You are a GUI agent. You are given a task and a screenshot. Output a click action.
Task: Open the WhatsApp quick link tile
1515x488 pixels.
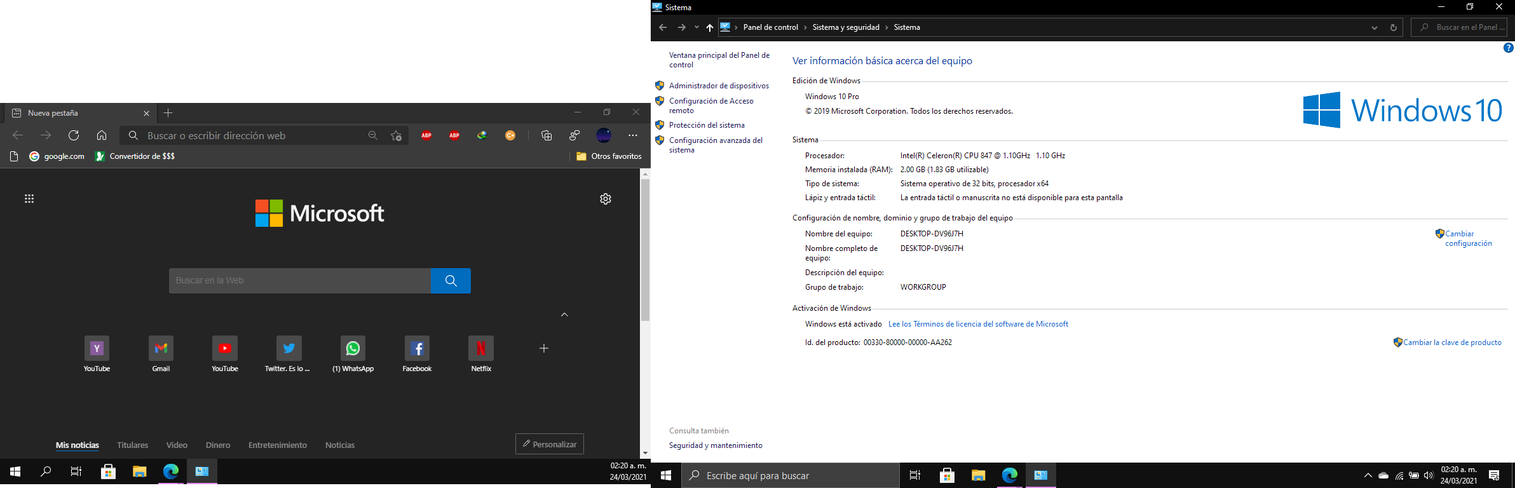tap(353, 349)
